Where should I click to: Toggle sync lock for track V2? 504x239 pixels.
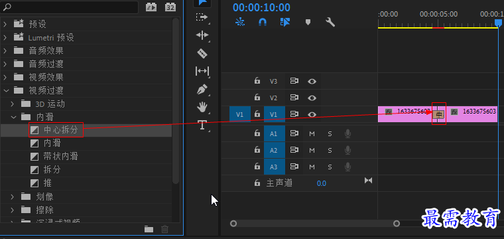tap(294, 98)
